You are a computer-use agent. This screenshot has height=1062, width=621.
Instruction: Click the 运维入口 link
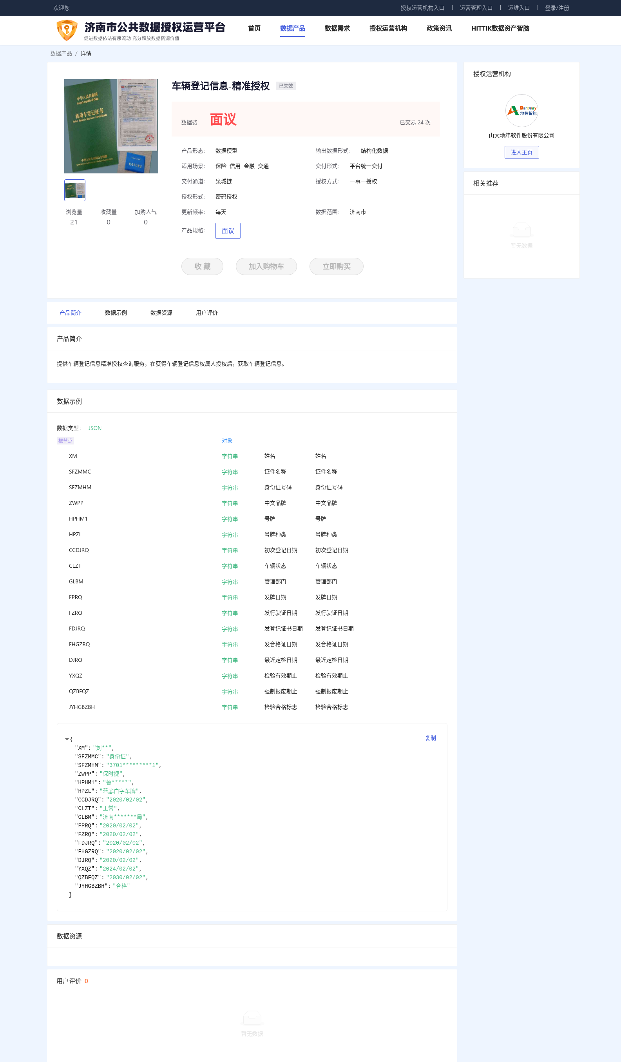tap(518, 8)
